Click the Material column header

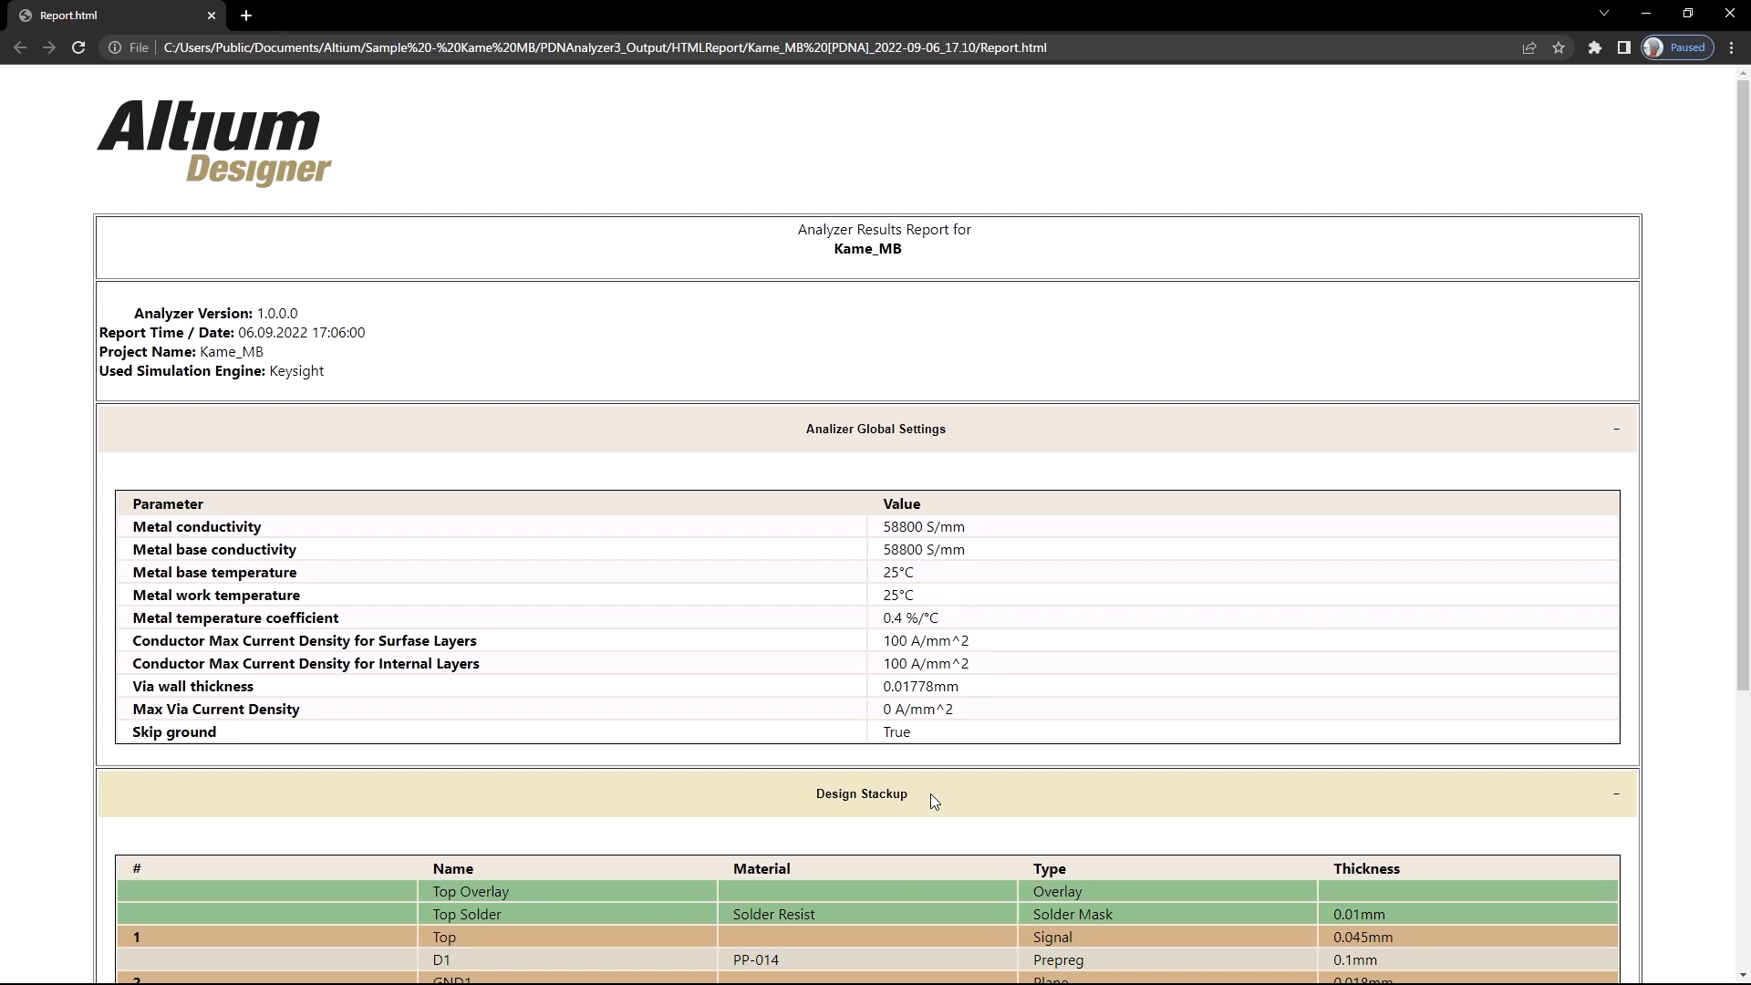[x=762, y=868]
